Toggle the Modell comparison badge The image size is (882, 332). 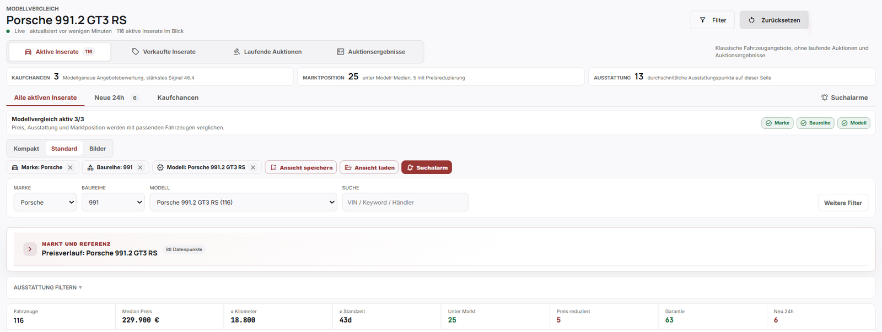853,123
